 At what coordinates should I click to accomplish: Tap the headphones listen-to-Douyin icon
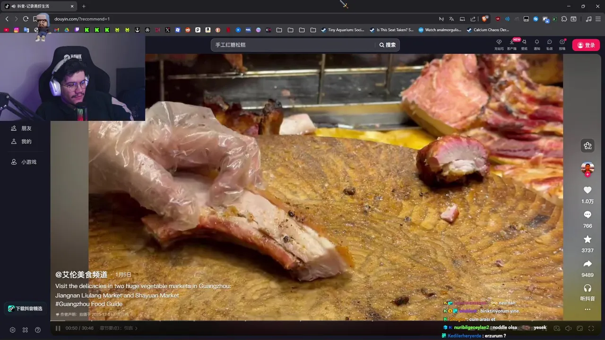click(588, 288)
